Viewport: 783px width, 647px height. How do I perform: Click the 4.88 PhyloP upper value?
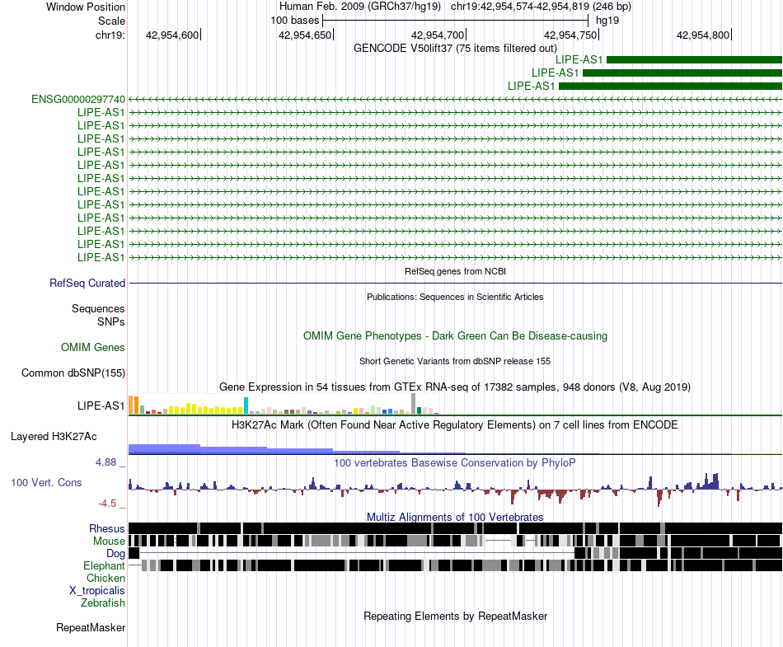click(x=105, y=462)
